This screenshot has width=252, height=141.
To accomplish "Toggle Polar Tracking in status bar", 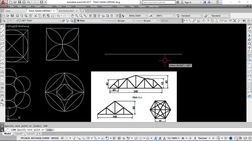I will coord(88,138).
